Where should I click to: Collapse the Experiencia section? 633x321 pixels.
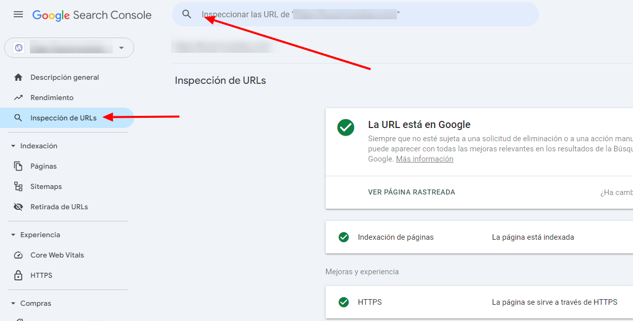[x=35, y=235]
